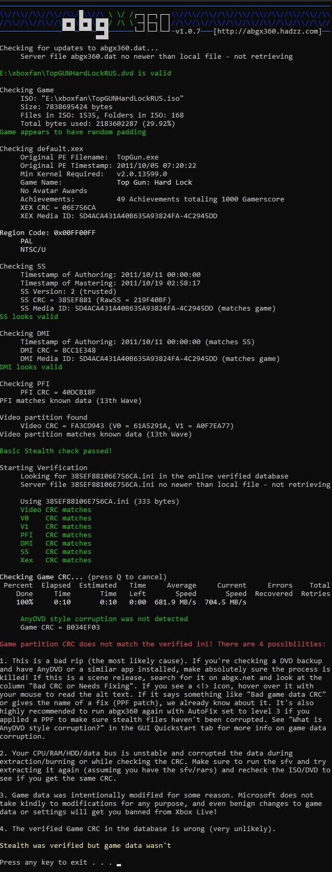This screenshot has height=872, width=332.
Task: Click the PAL region line
Action: pos(27,241)
